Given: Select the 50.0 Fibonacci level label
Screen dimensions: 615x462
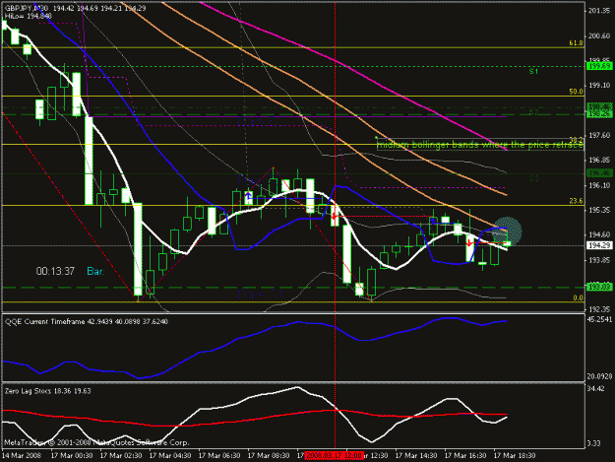Looking at the screenshot, I should [576, 92].
